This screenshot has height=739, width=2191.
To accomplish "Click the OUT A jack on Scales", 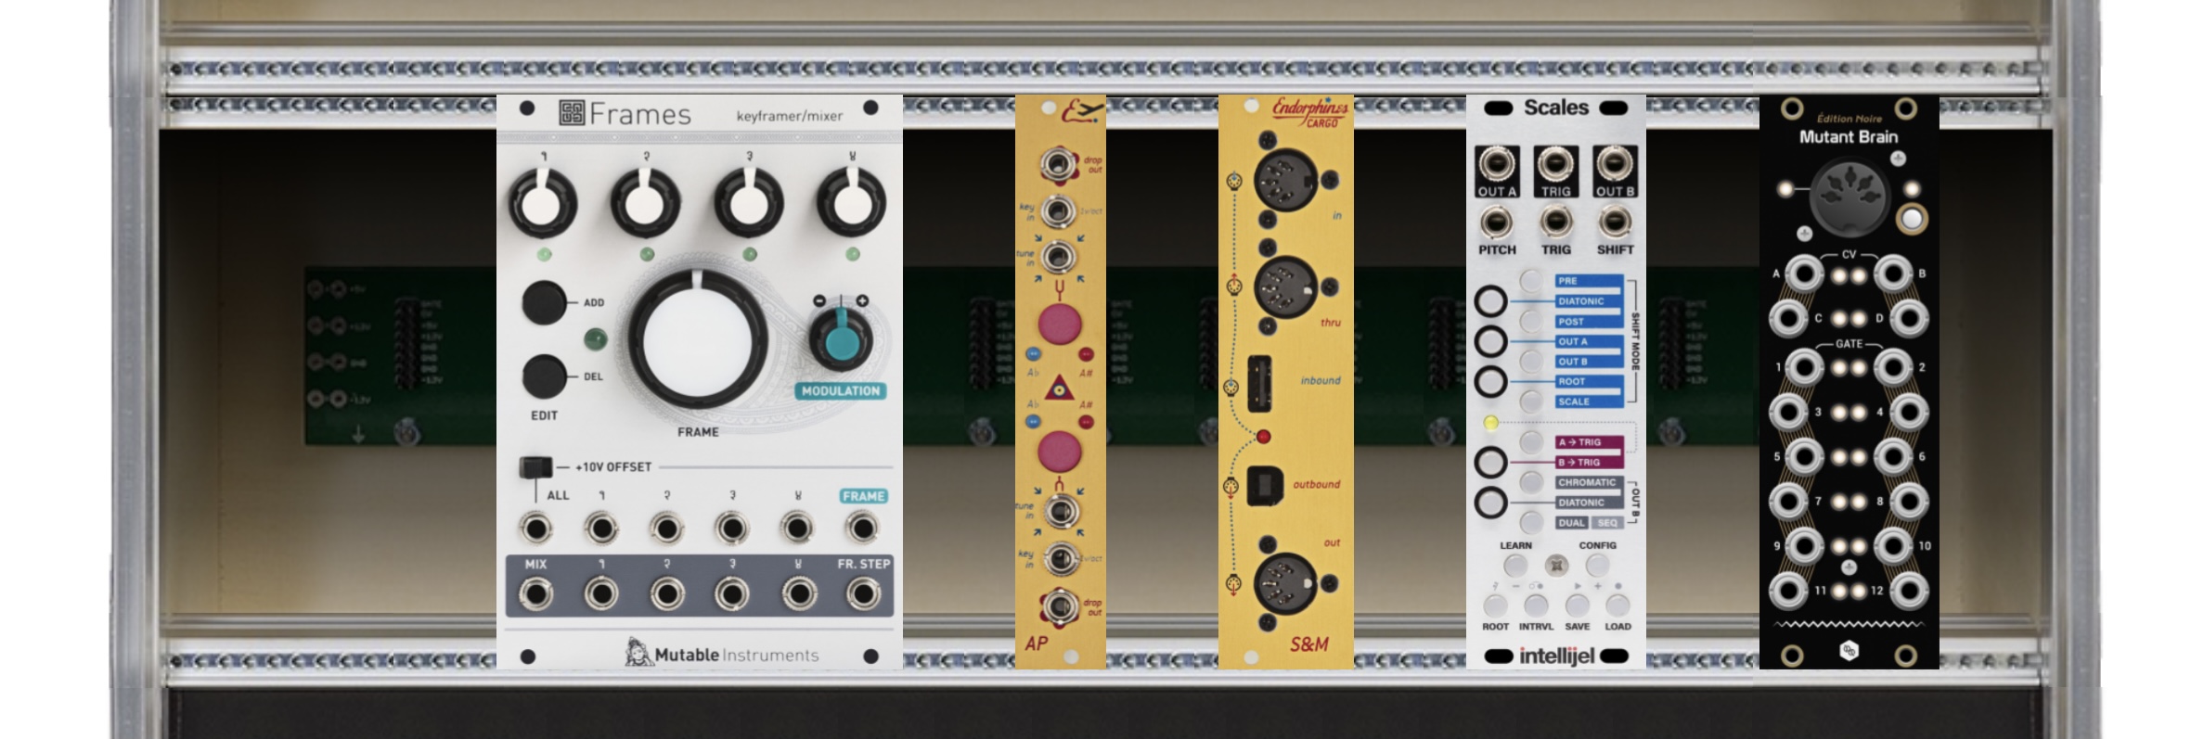I will coord(1497,165).
